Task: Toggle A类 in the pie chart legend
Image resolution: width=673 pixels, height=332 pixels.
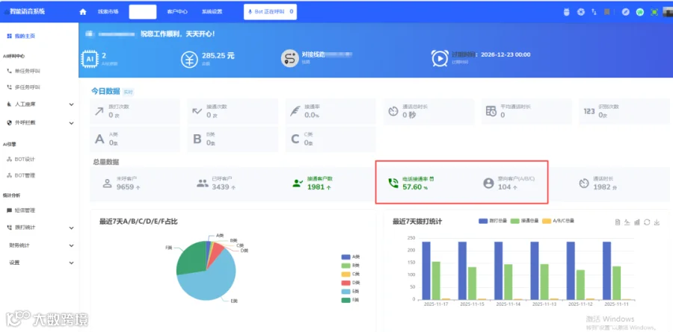Action: [x=351, y=257]
